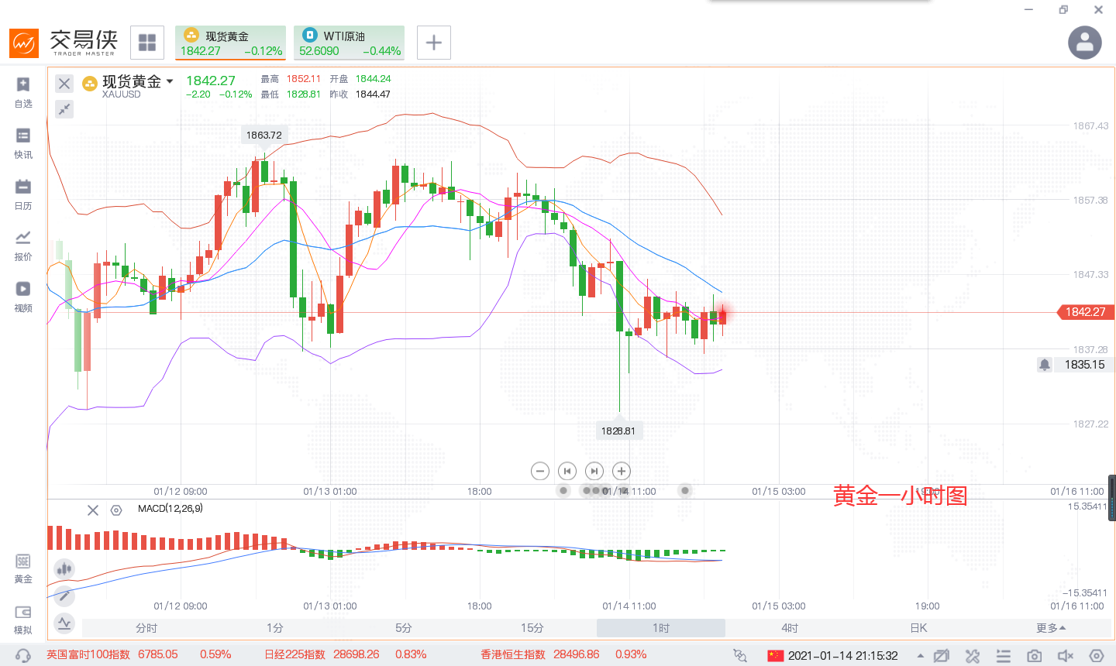Screen dimensions: 1116x666
Task: Toggle candlestick chart type button
Action: click(64, 569)
